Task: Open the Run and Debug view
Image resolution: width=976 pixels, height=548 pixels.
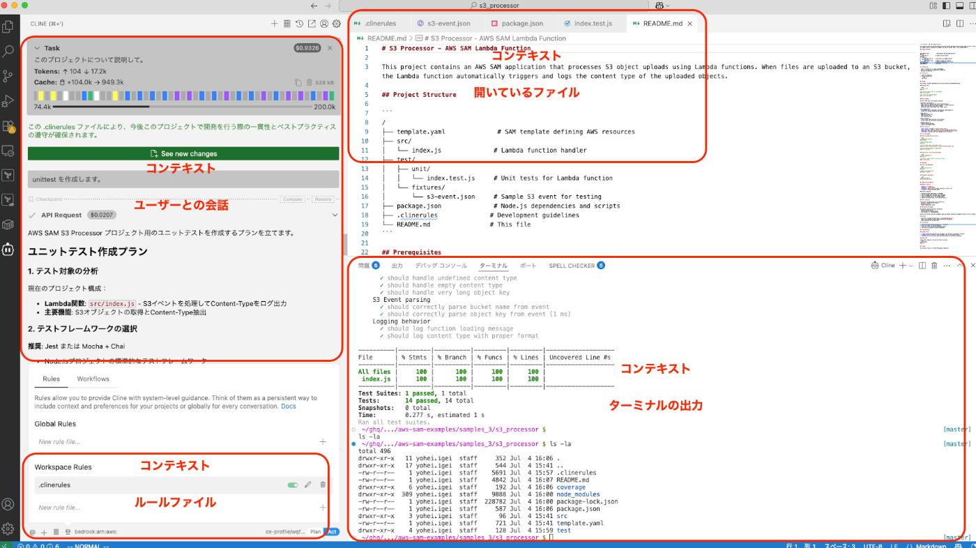Action: [8, 101]
